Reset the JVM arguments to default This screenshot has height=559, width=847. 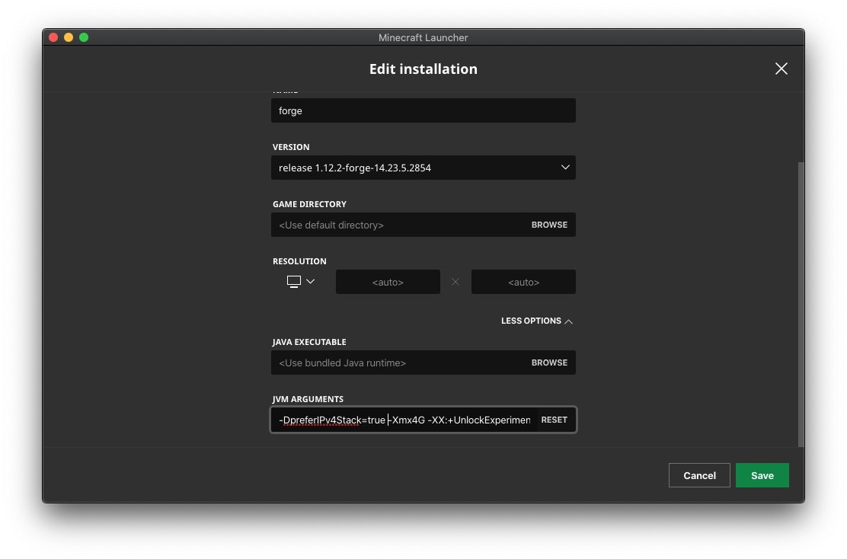tap(555, 420)
